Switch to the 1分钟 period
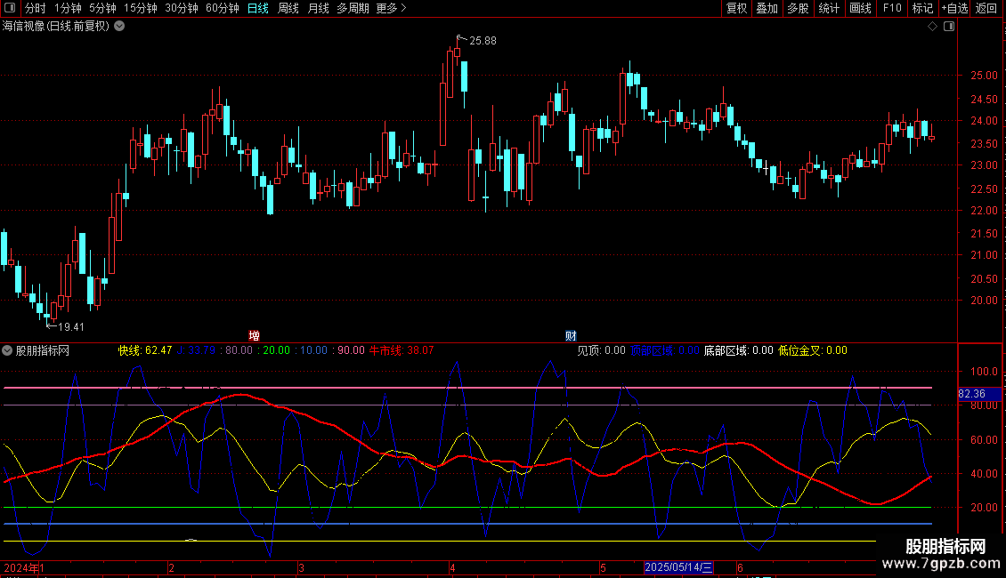Screen dimensions: 1006x578 coord(68,8)
